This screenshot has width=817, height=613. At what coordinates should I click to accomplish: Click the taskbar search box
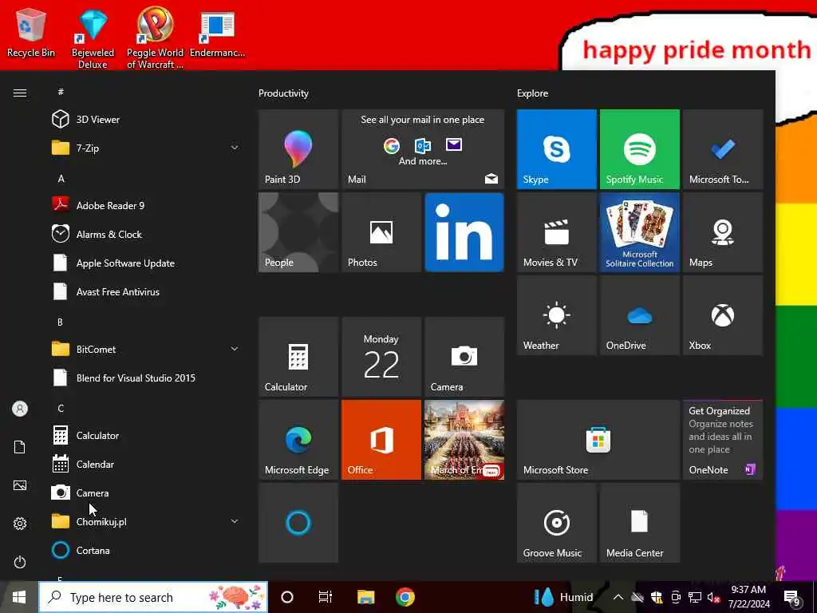tap(153, 597)
